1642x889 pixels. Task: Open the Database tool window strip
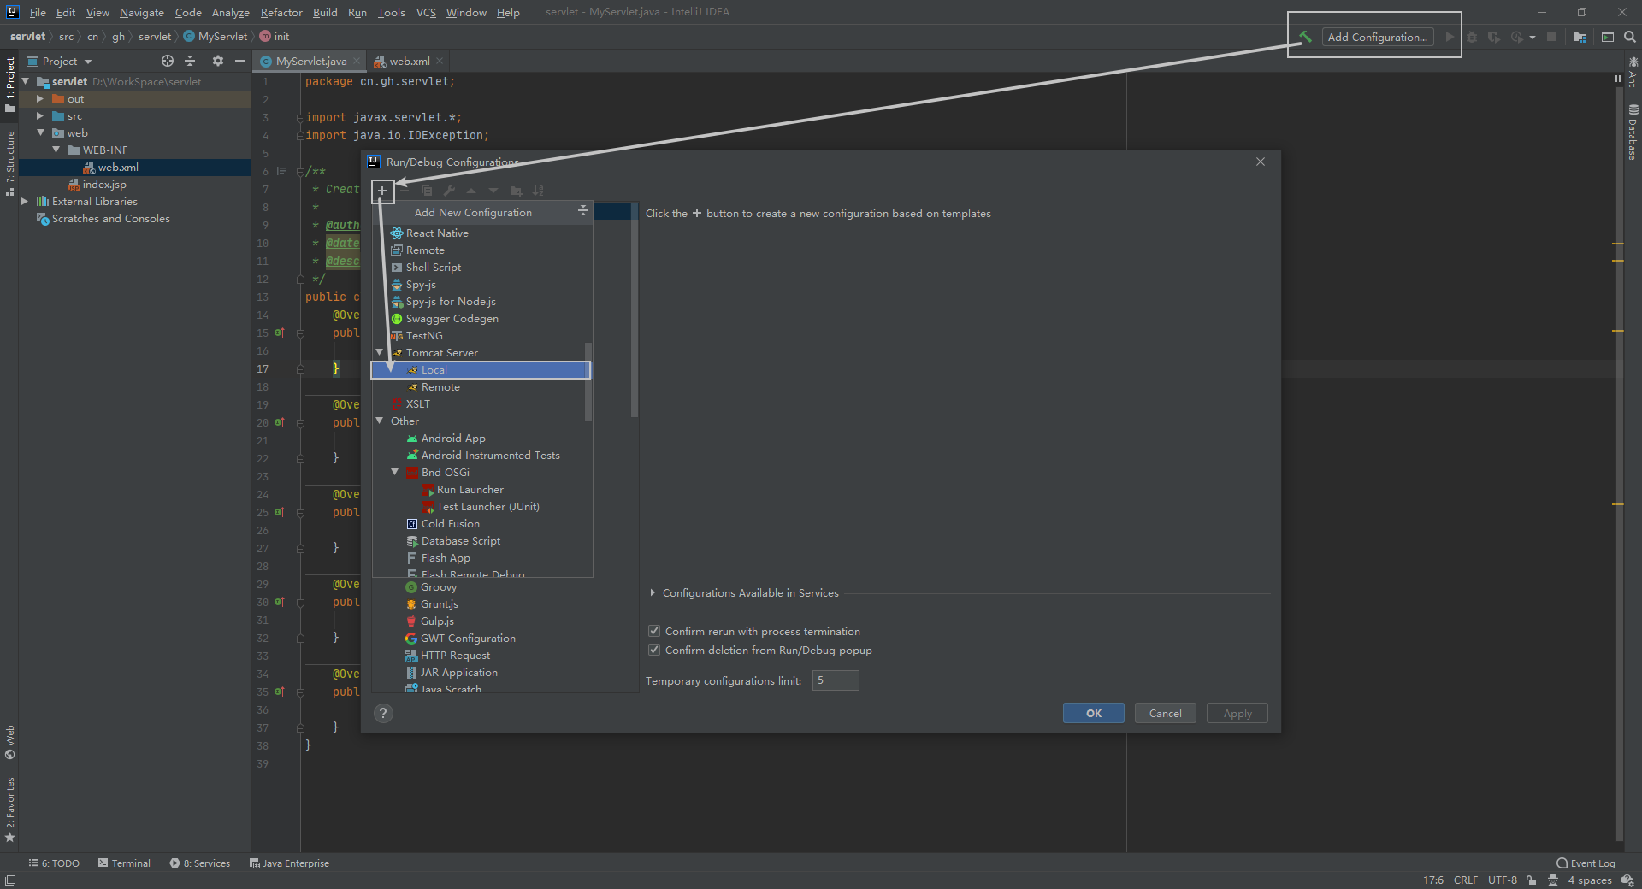tap(1633, 132)
